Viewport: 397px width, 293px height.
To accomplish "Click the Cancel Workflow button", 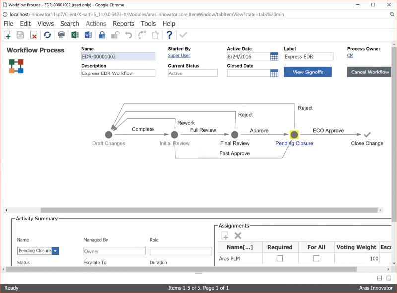I will (x=369, y=72).
